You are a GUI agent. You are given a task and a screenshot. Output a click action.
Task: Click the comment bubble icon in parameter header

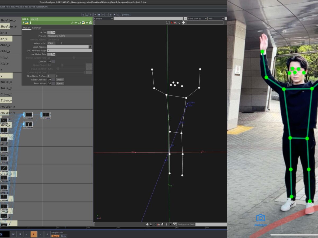pos(76,23)
